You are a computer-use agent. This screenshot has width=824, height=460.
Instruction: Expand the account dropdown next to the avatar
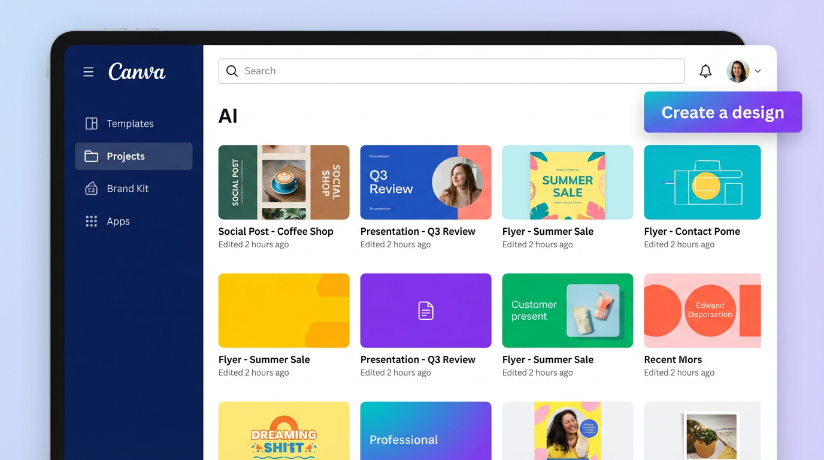[x=758, y=71]
